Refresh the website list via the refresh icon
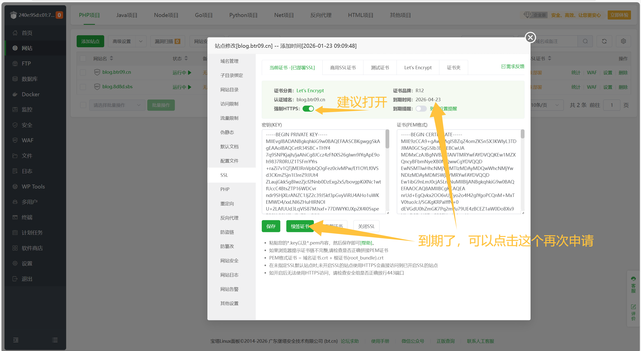Screen dimensions: 641x351 [604, 41]
